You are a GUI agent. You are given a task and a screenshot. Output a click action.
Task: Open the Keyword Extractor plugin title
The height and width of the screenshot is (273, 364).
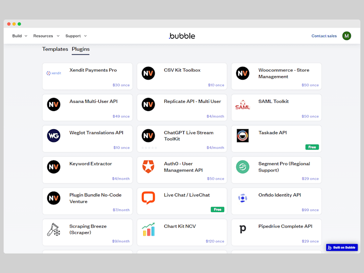pyautogui.click(x=91, y=164)
